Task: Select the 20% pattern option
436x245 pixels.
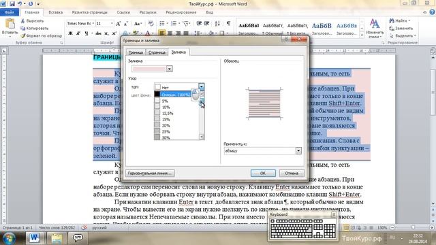Action: tap(177, 125)
